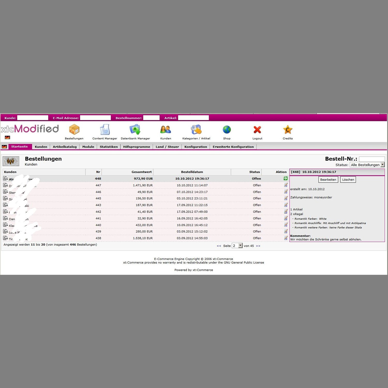Image resolution: width=388 pixels, height=388 pixels.
Task: Open the Bestellungen package icon
Action: coord(74,129)
